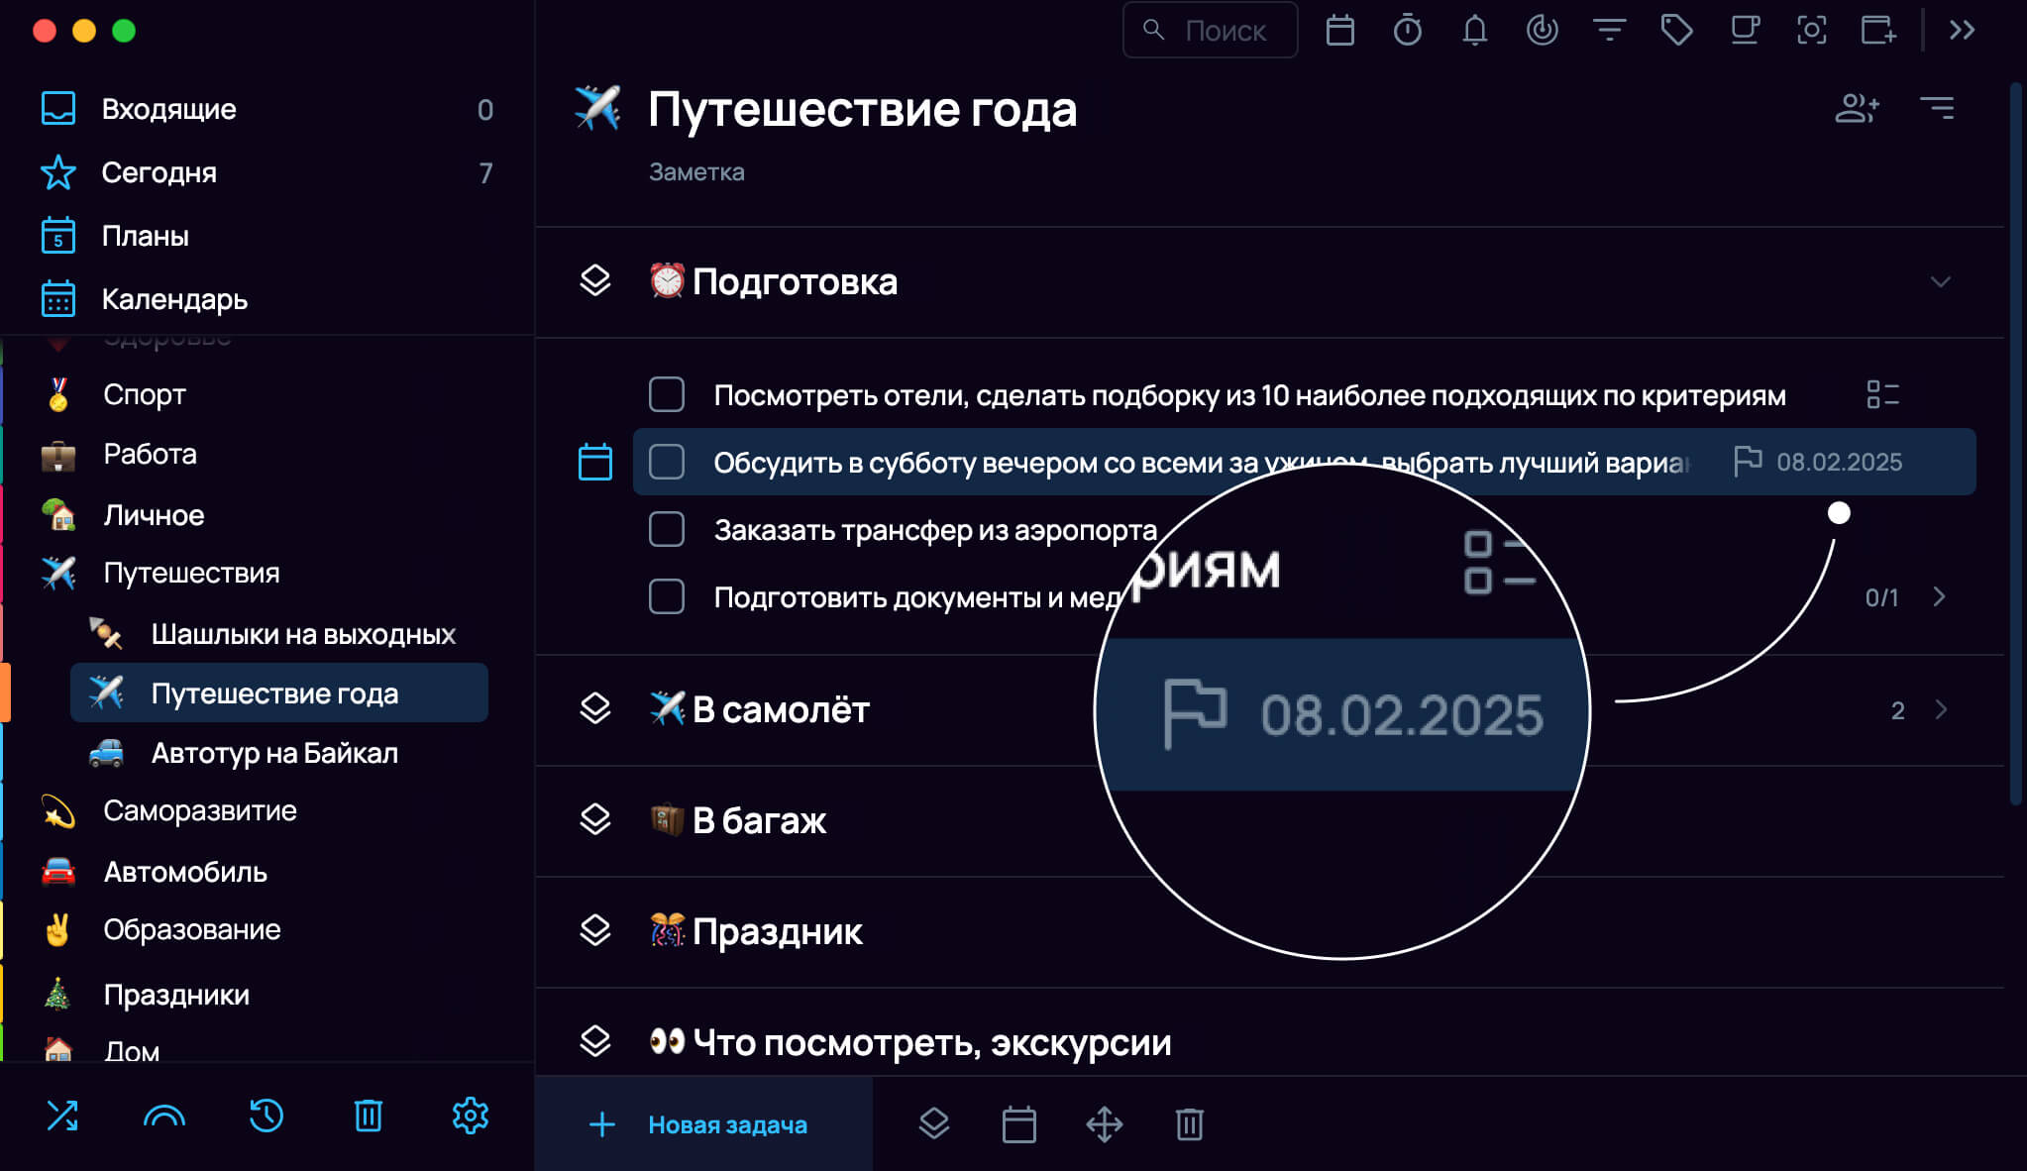
Task: Click the 0/1 subtask counter
Action: [x=1881, y=597]
